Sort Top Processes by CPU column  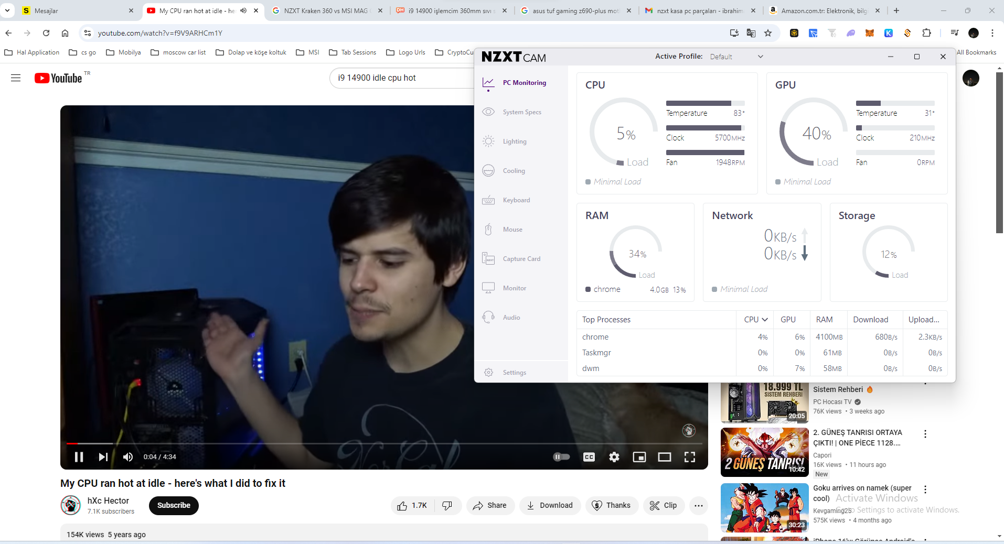point(756,320)
